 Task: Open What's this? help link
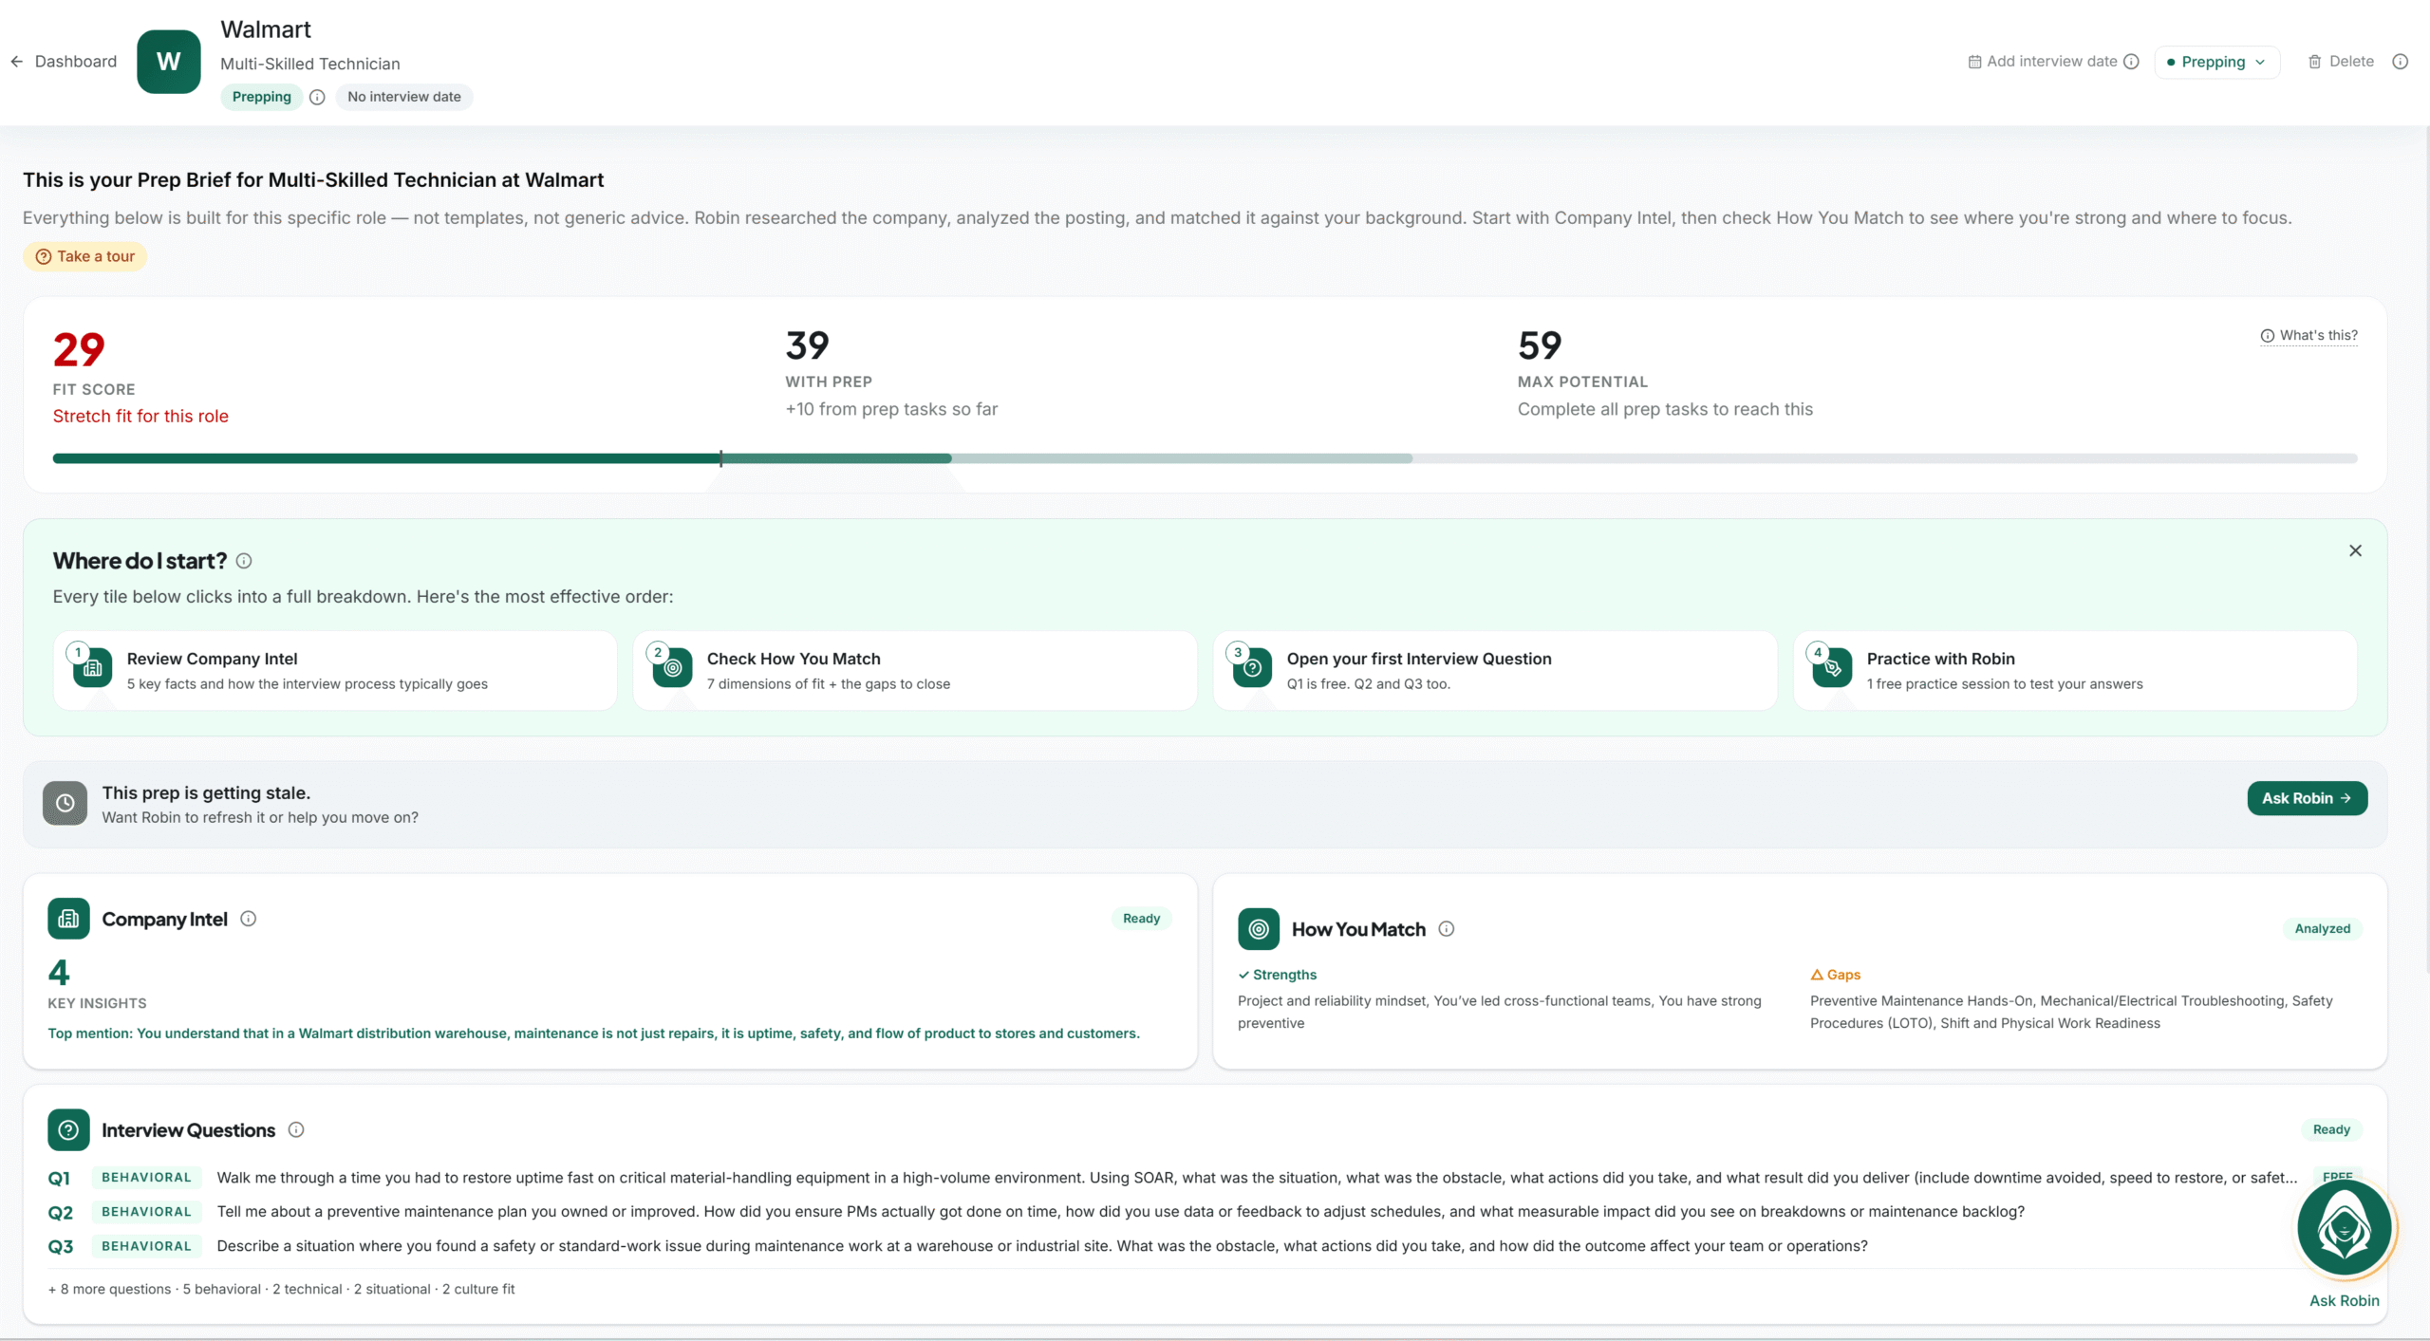(2308, 336)
